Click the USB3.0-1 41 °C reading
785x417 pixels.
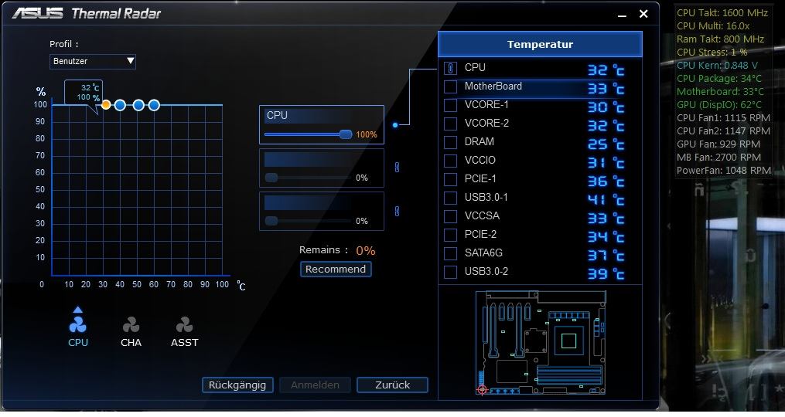606,200
